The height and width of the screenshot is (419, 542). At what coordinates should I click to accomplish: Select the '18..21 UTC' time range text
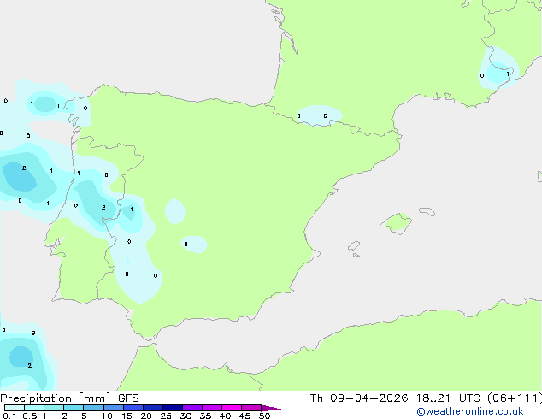tap(448, 398)
